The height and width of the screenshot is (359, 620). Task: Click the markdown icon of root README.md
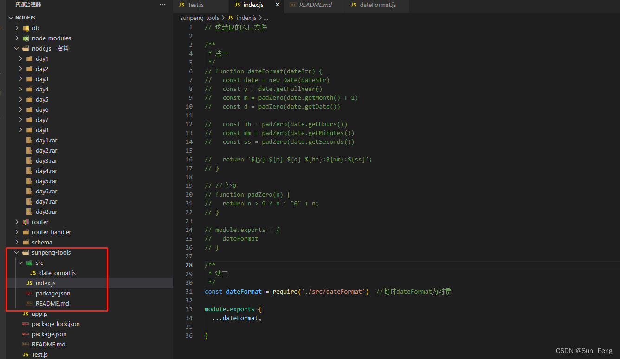click(26, 344)
